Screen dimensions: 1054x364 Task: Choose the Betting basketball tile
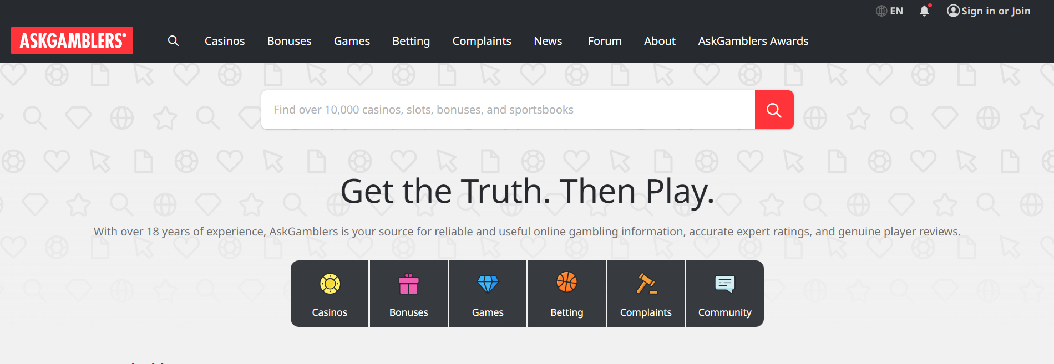[x=566, y=294]
